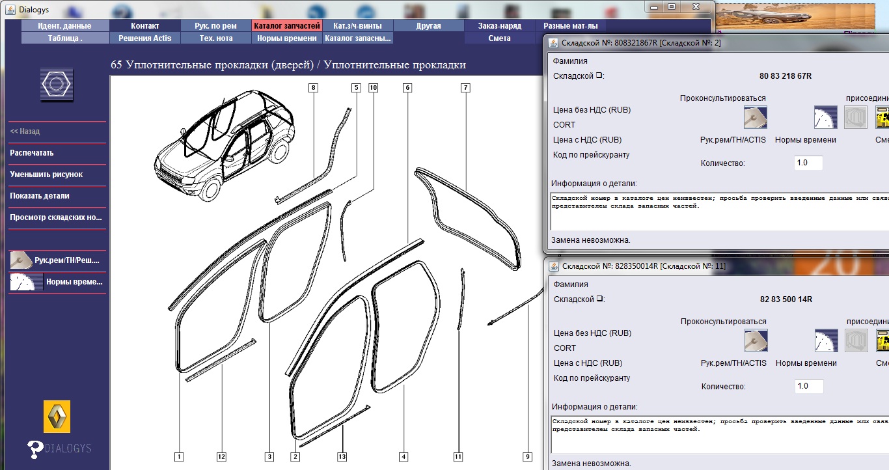Select part callout number 7 in the diagram
Screen dimensions: 889x470
(465, 88)
